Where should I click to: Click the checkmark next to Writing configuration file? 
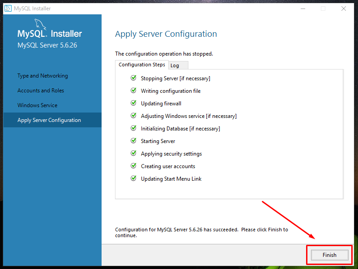coord(133,91)
